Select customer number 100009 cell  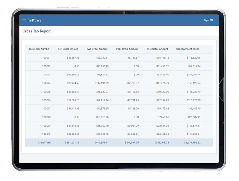coord(47,126)
